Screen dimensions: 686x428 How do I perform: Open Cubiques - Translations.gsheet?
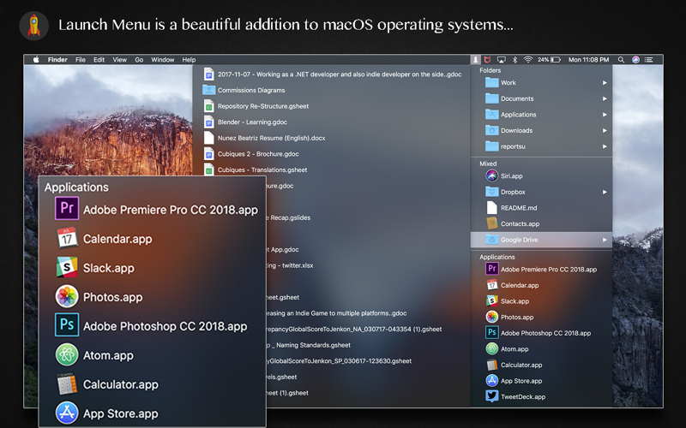pyautogui.click(x=255, y=169)
